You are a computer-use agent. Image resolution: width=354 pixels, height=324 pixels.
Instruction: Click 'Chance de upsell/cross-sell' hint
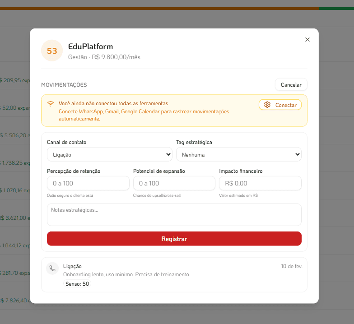[x=157, y=195]
